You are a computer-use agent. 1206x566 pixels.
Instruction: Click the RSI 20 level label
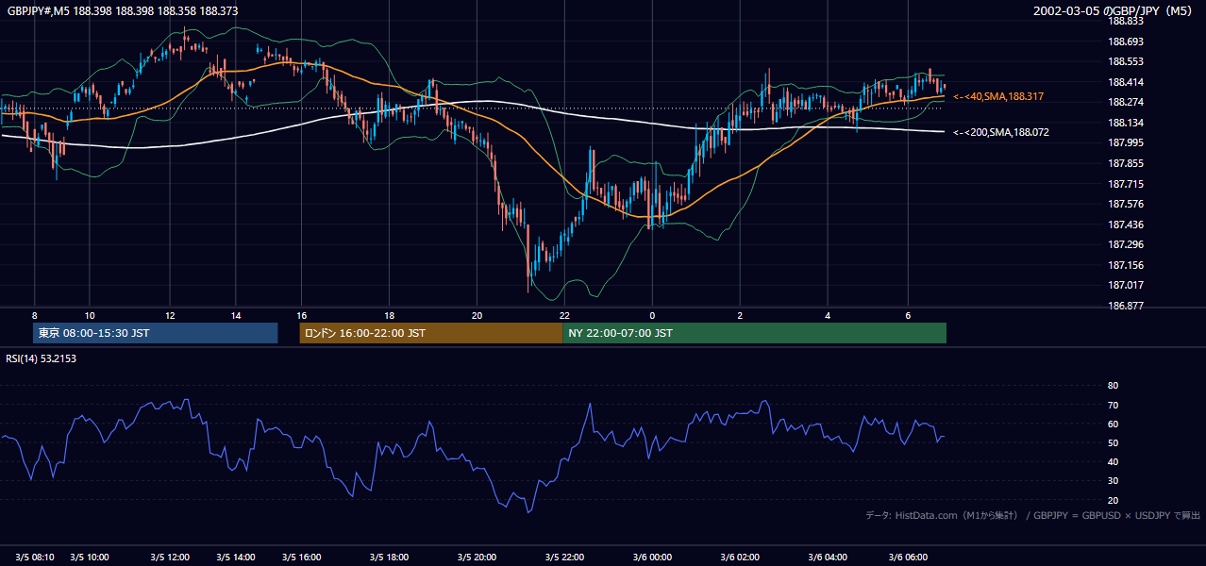coord(1113,500)
